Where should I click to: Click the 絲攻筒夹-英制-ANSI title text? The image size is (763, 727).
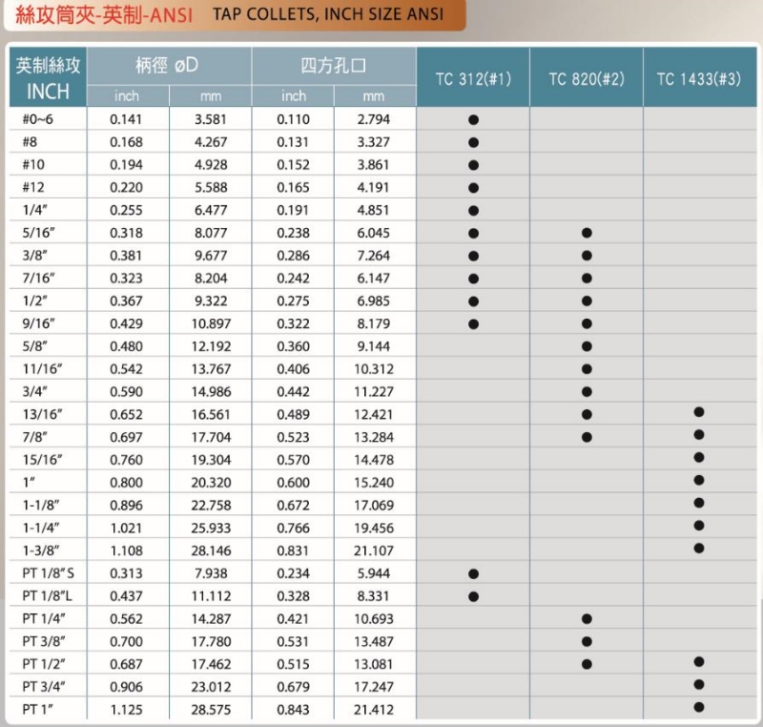click(x=97, y=16)
